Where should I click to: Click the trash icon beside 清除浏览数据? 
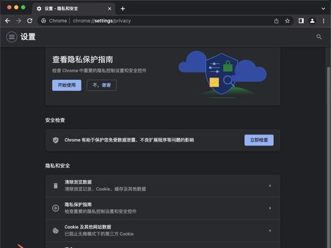pos(55,185)
